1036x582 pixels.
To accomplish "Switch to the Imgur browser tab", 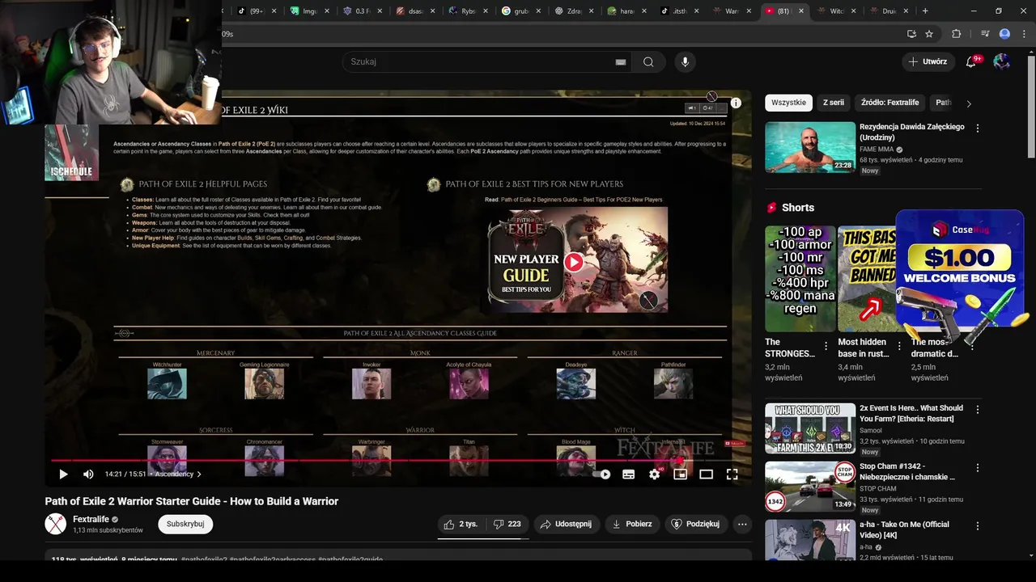I will point(308,11).
